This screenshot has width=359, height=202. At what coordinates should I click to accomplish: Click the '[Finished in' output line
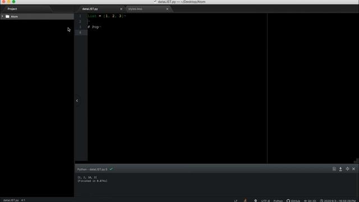pyautogui.click(x=92, y=181)
